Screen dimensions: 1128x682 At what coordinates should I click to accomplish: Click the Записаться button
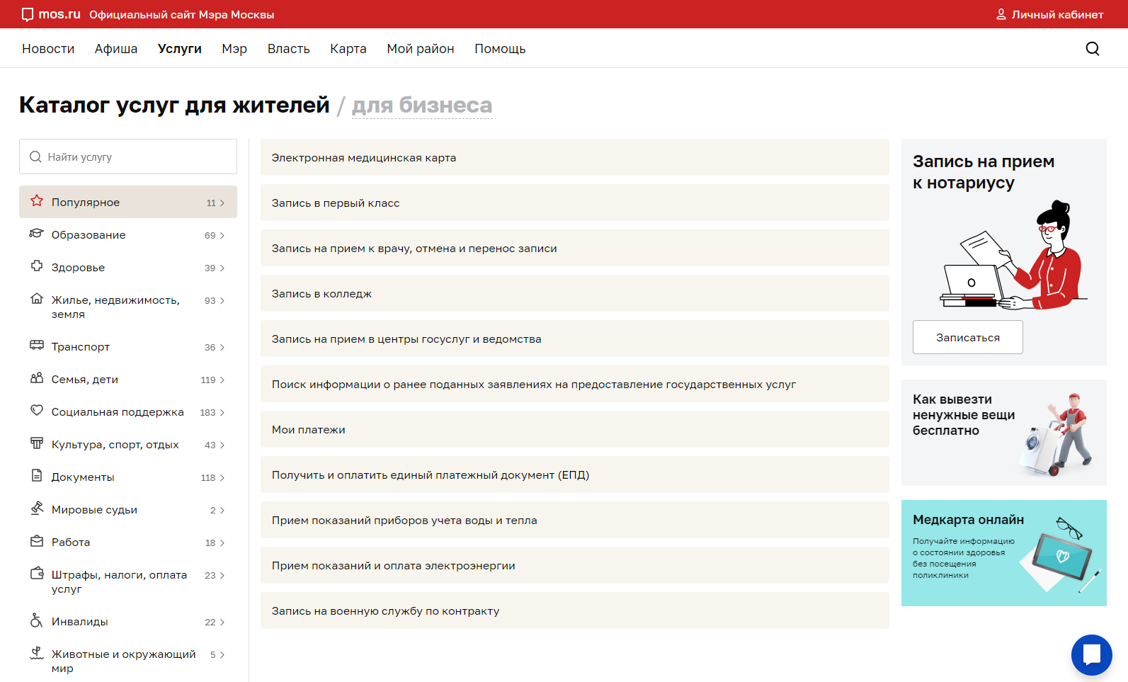point(968,337)
